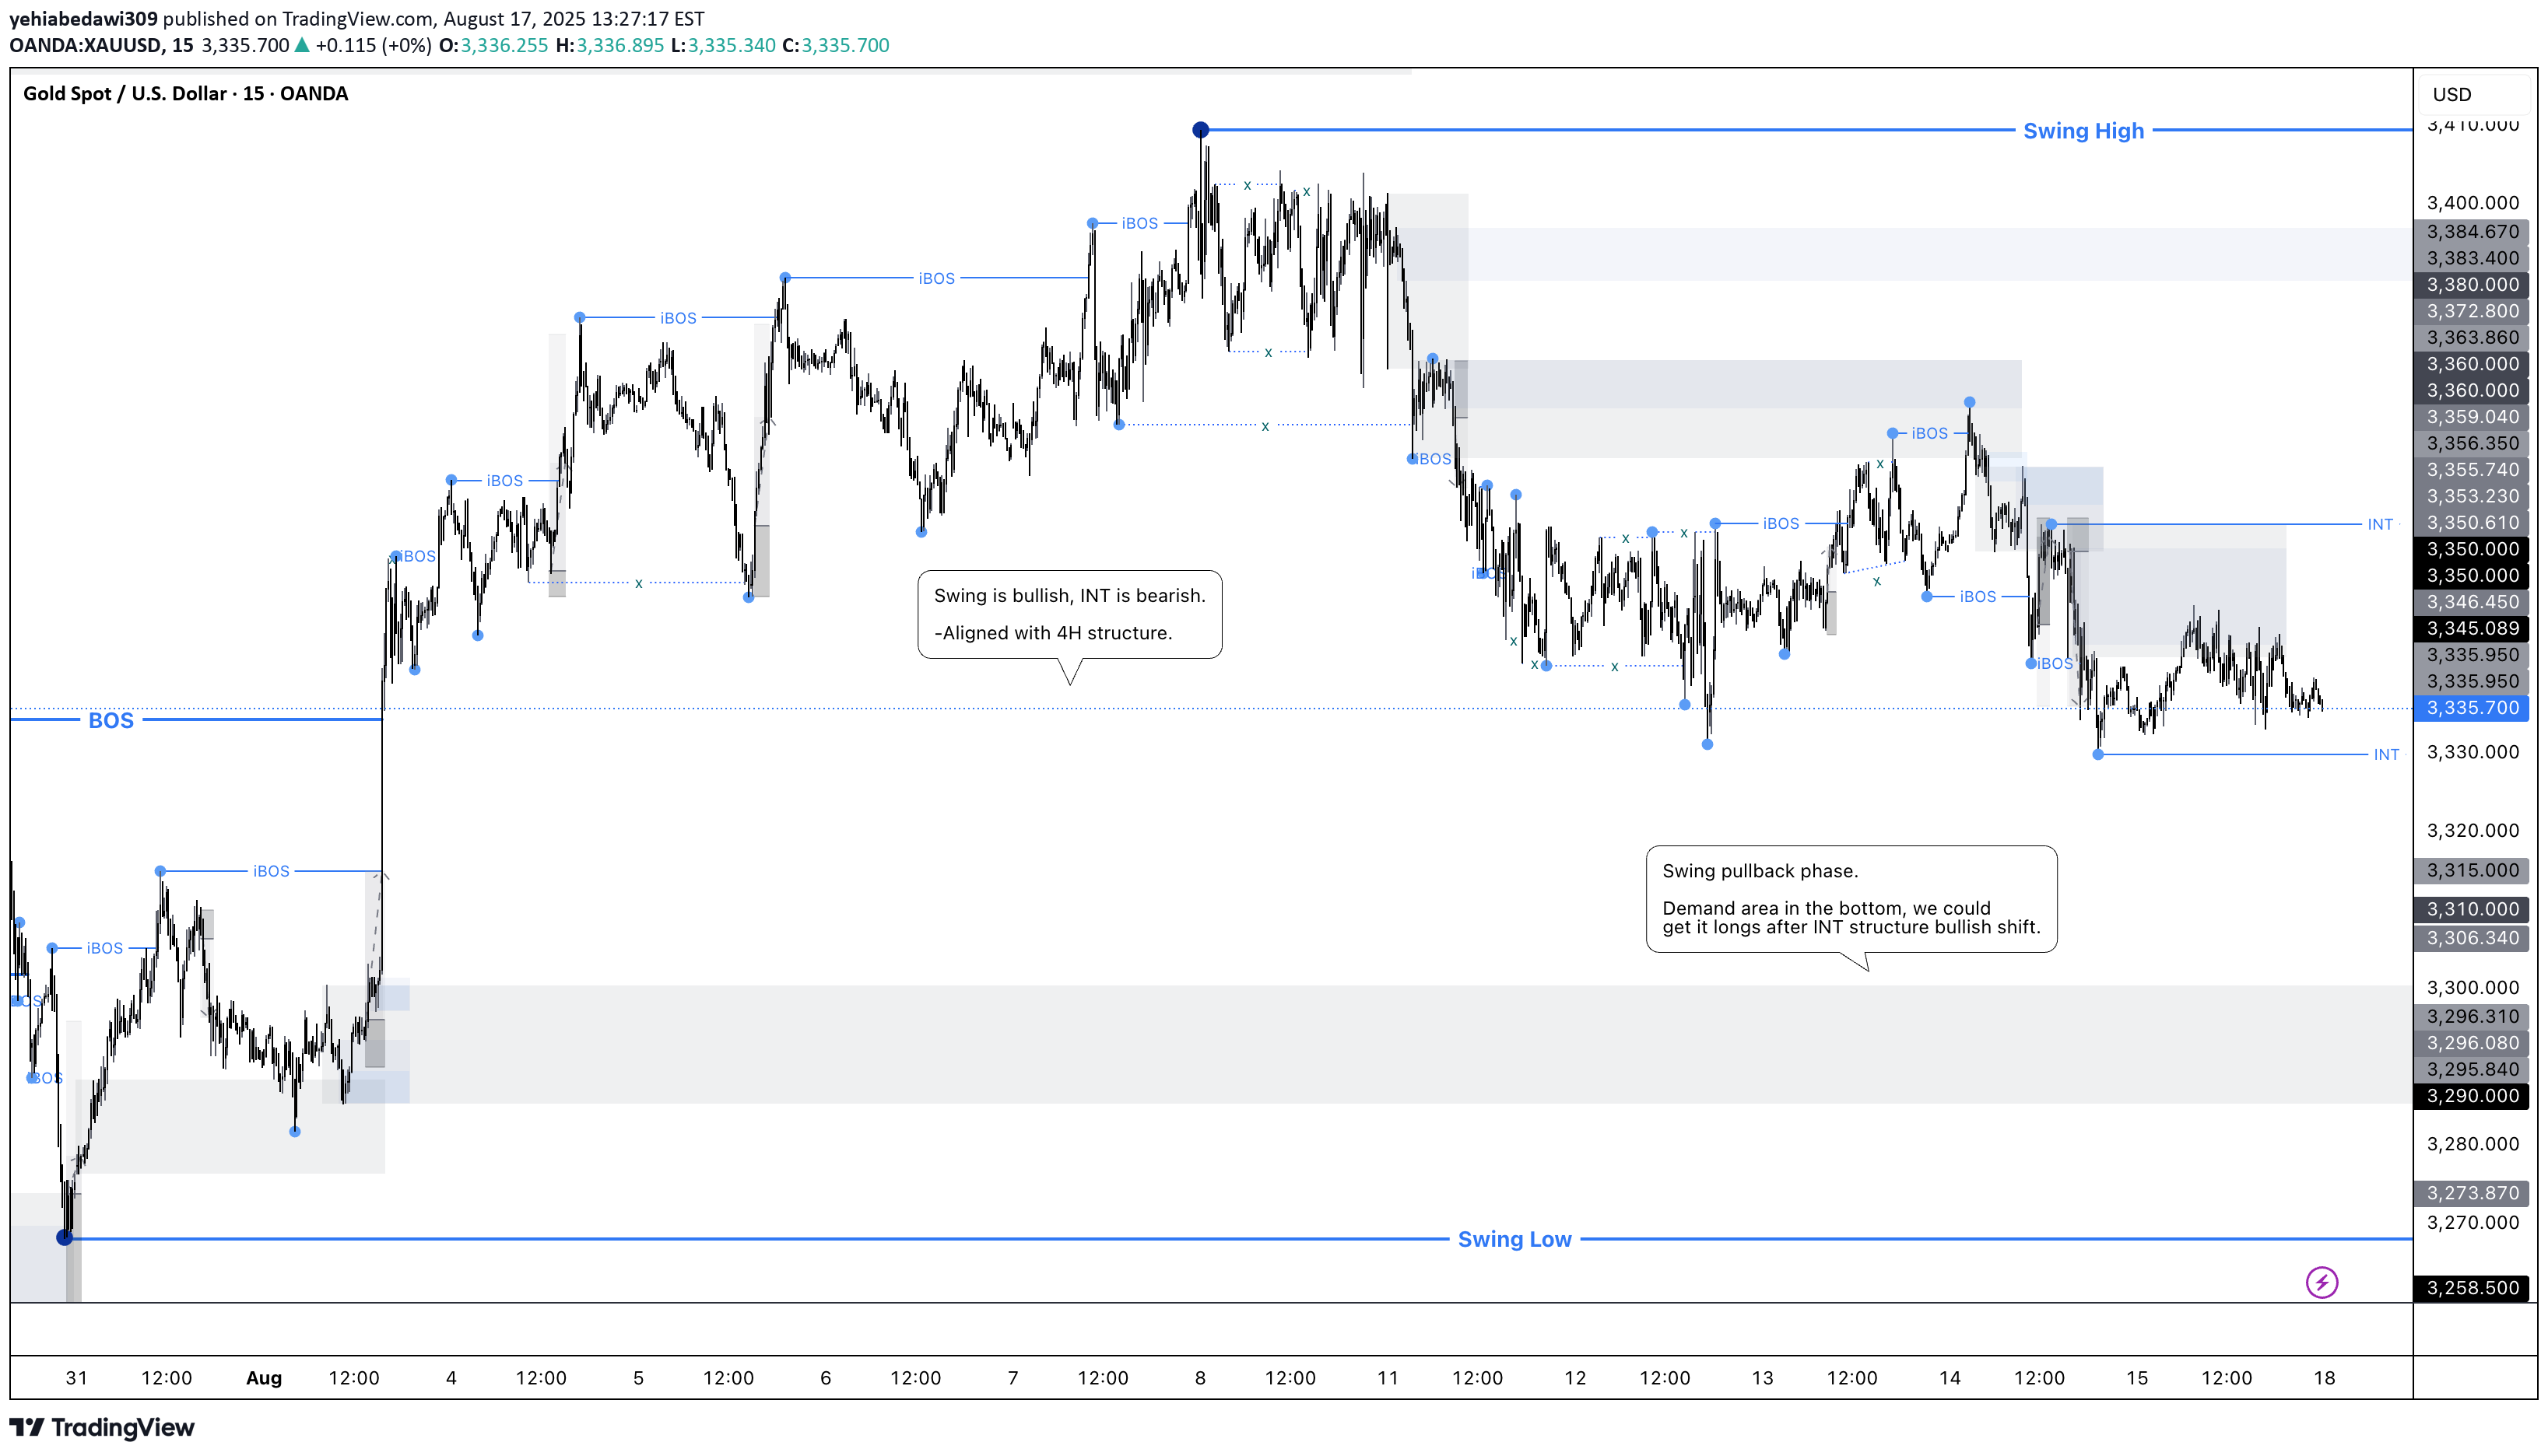Click the bold BOS label on left
This screenshot has width=2548, height=1456.
point(110,720)
